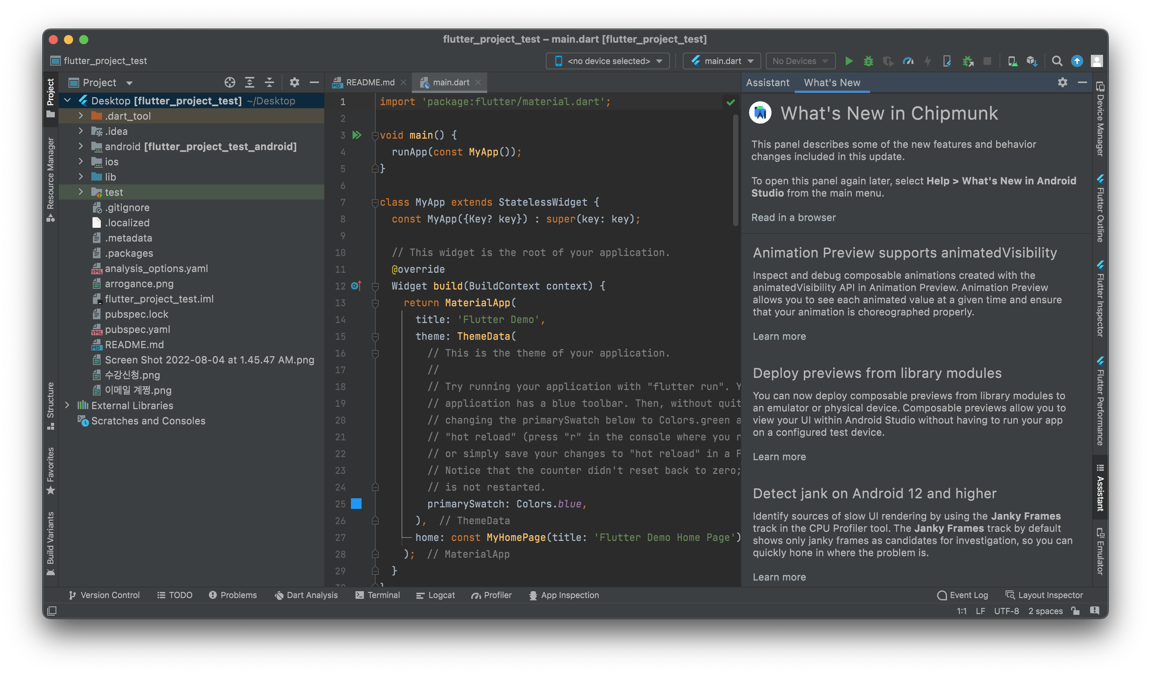Screen dimensions: 1151x675
Task: Click blue color swatch on line 25
Action: point(356,504)
